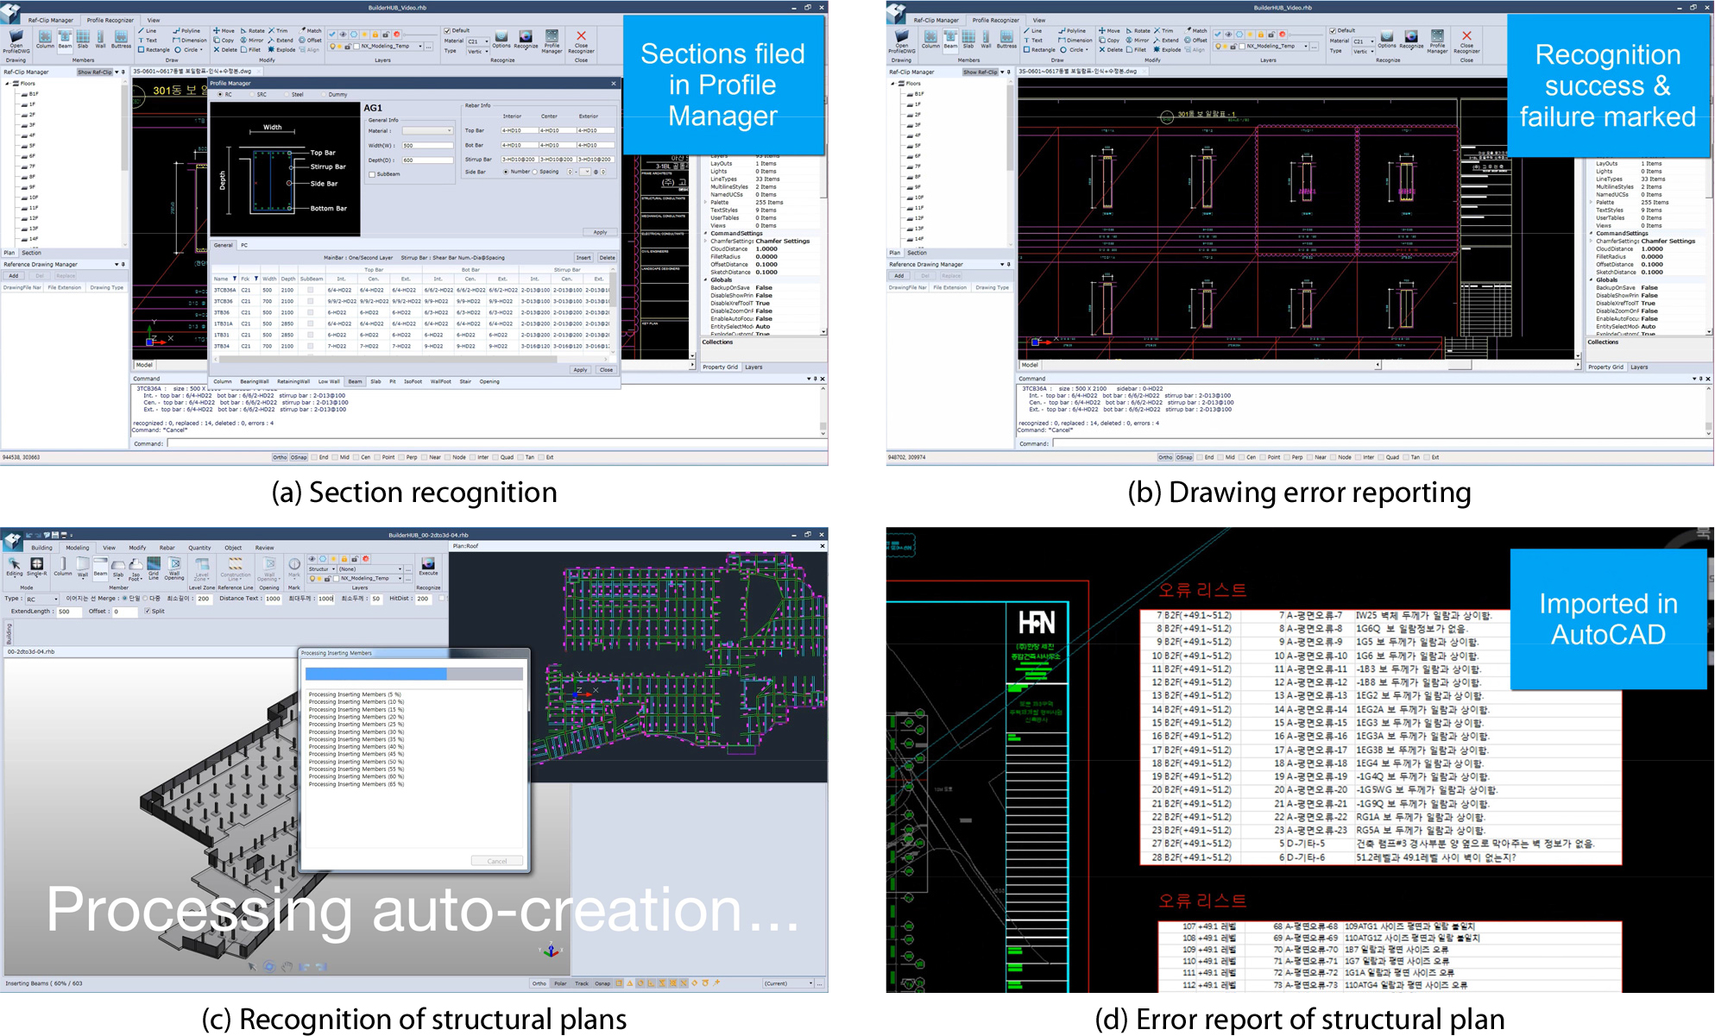
Task: Click the Level Zone icon
Action: tap(202, 566)
